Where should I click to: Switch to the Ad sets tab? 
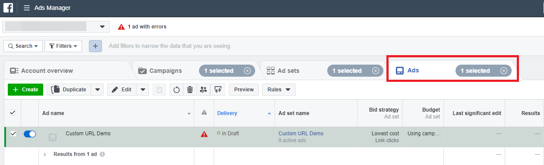coord(288,71)
